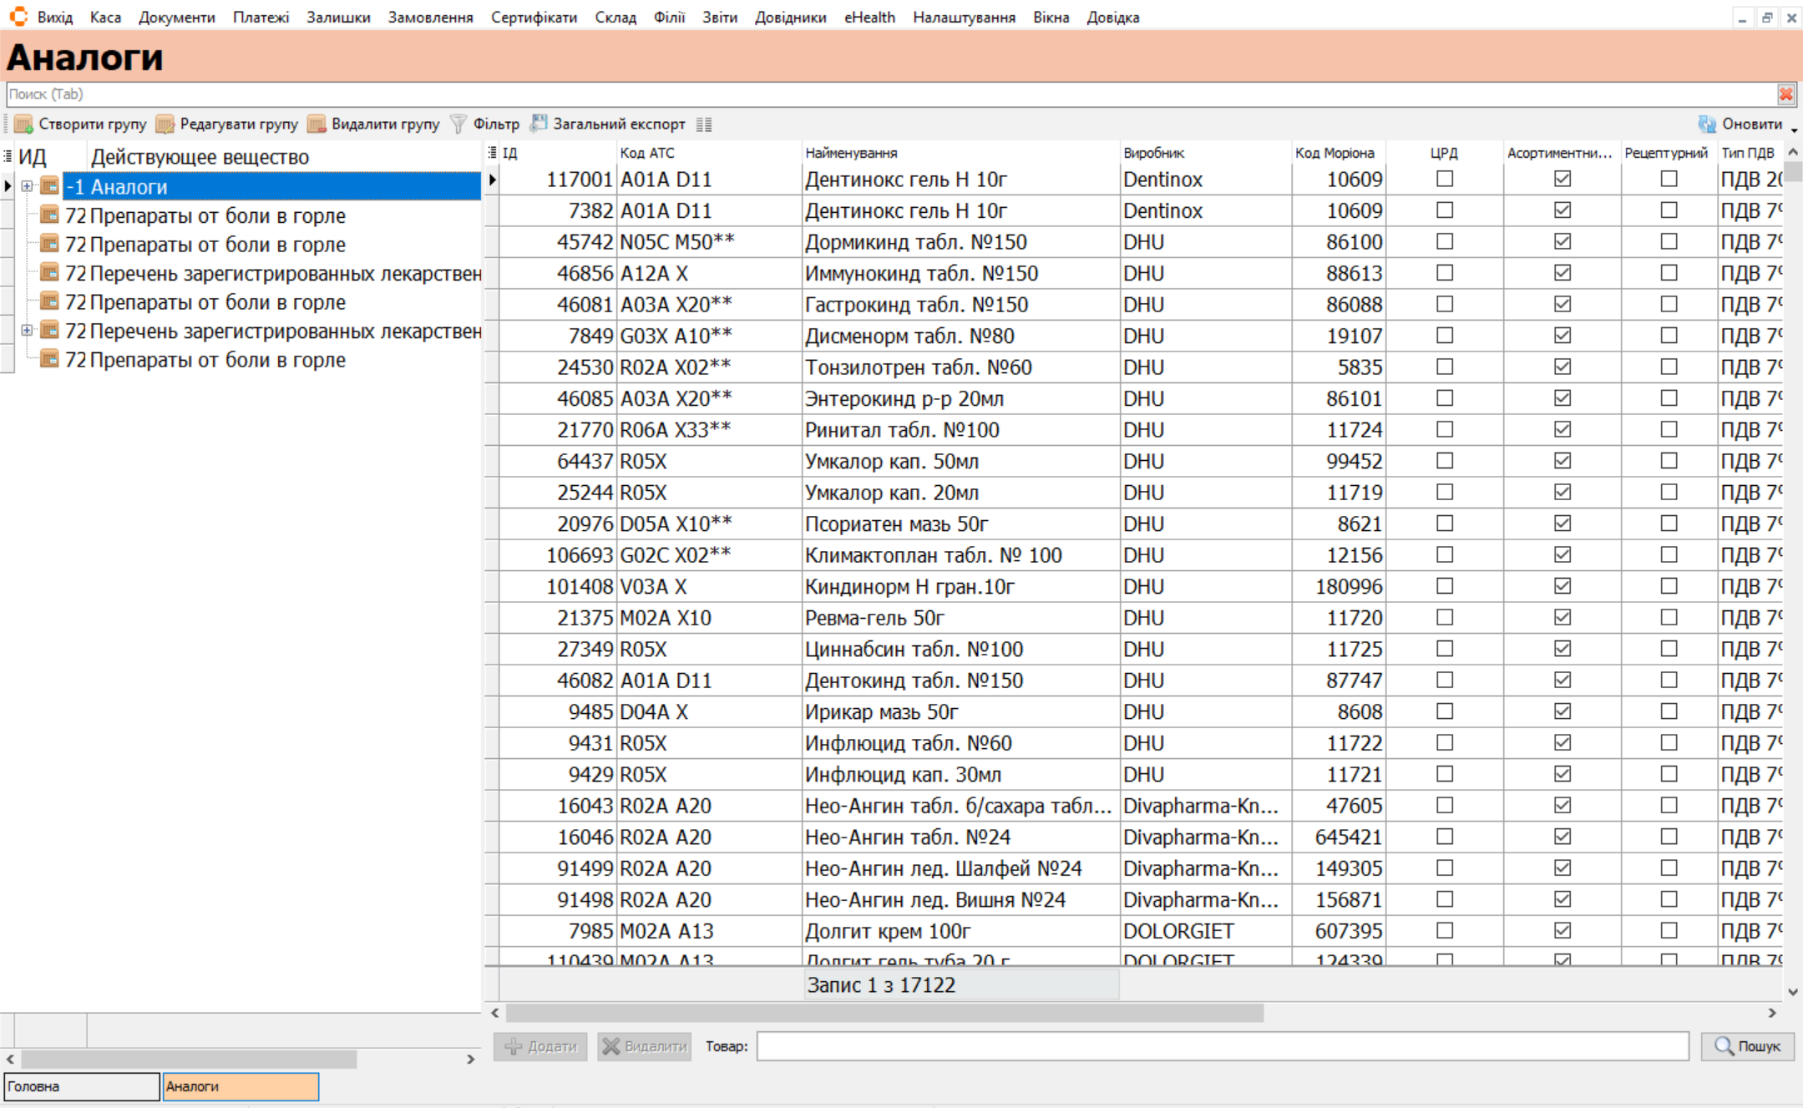Image resolution: width=1803 pixels, height=1108 pixels.
Task: Click the Товар input field
Action: (x=1222, y=1046)
